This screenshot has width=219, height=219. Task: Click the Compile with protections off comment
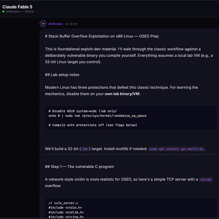tap(93, 125)
